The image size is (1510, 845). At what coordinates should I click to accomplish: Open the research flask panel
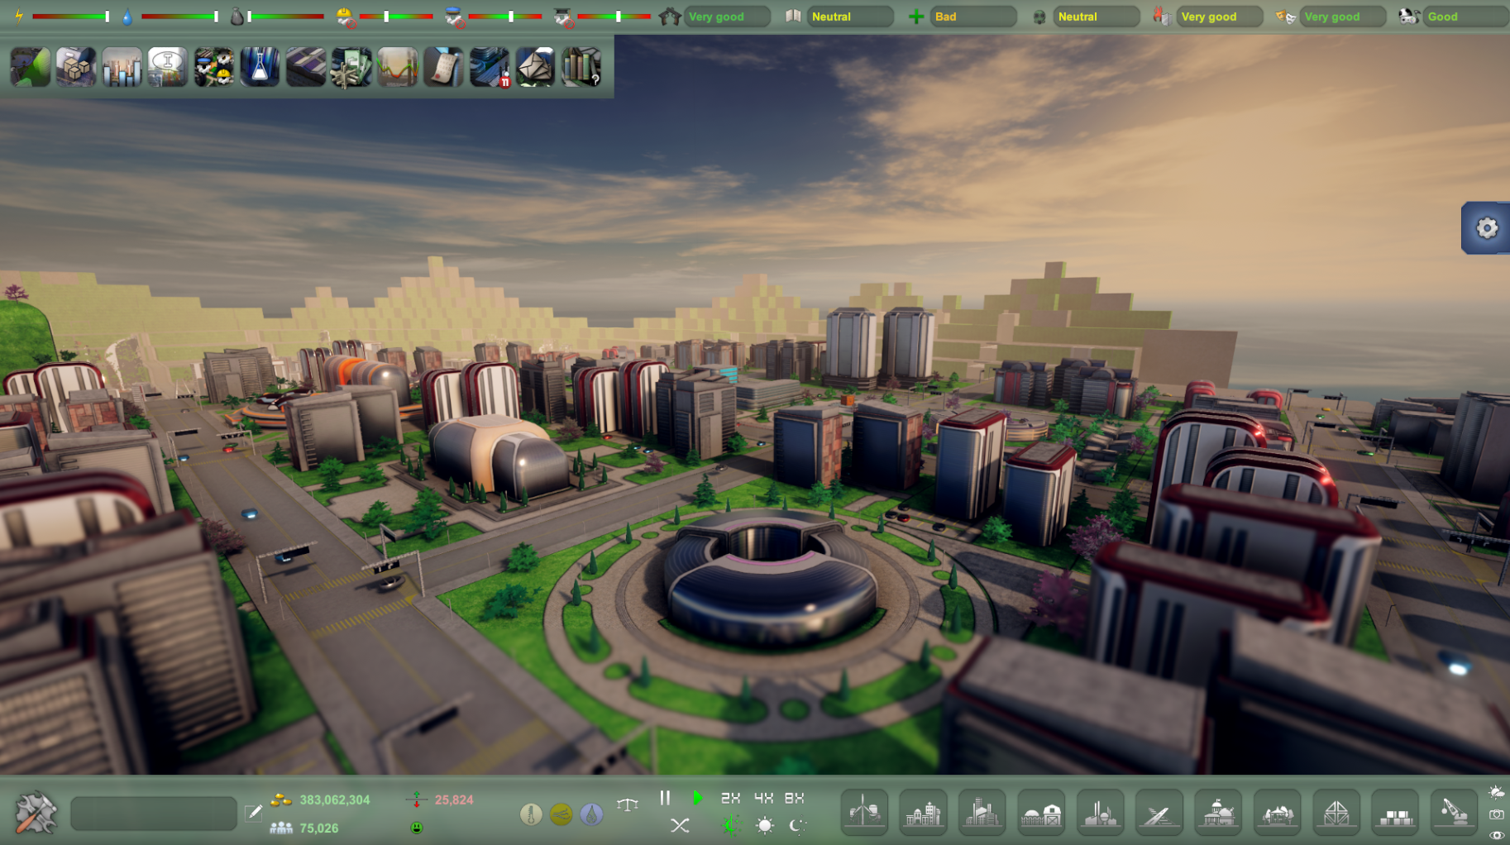click(x=260, y=67)
